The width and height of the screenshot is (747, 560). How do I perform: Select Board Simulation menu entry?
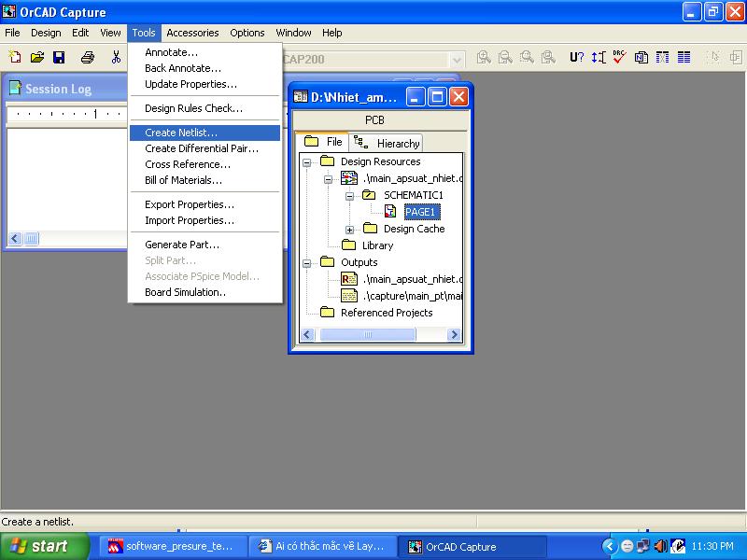[x=204, y=292]
